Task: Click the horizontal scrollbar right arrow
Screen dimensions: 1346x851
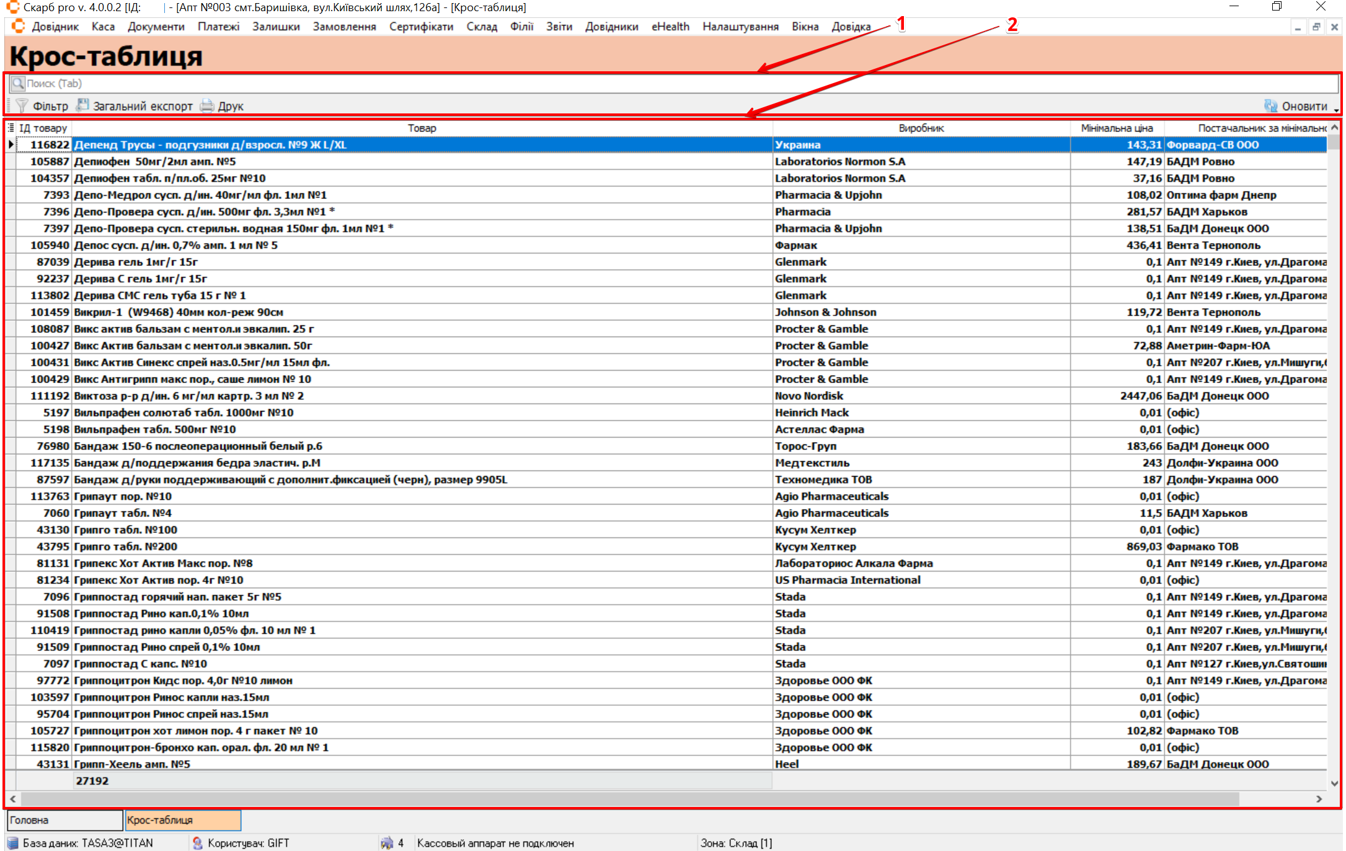Action: pos(1319,799)
